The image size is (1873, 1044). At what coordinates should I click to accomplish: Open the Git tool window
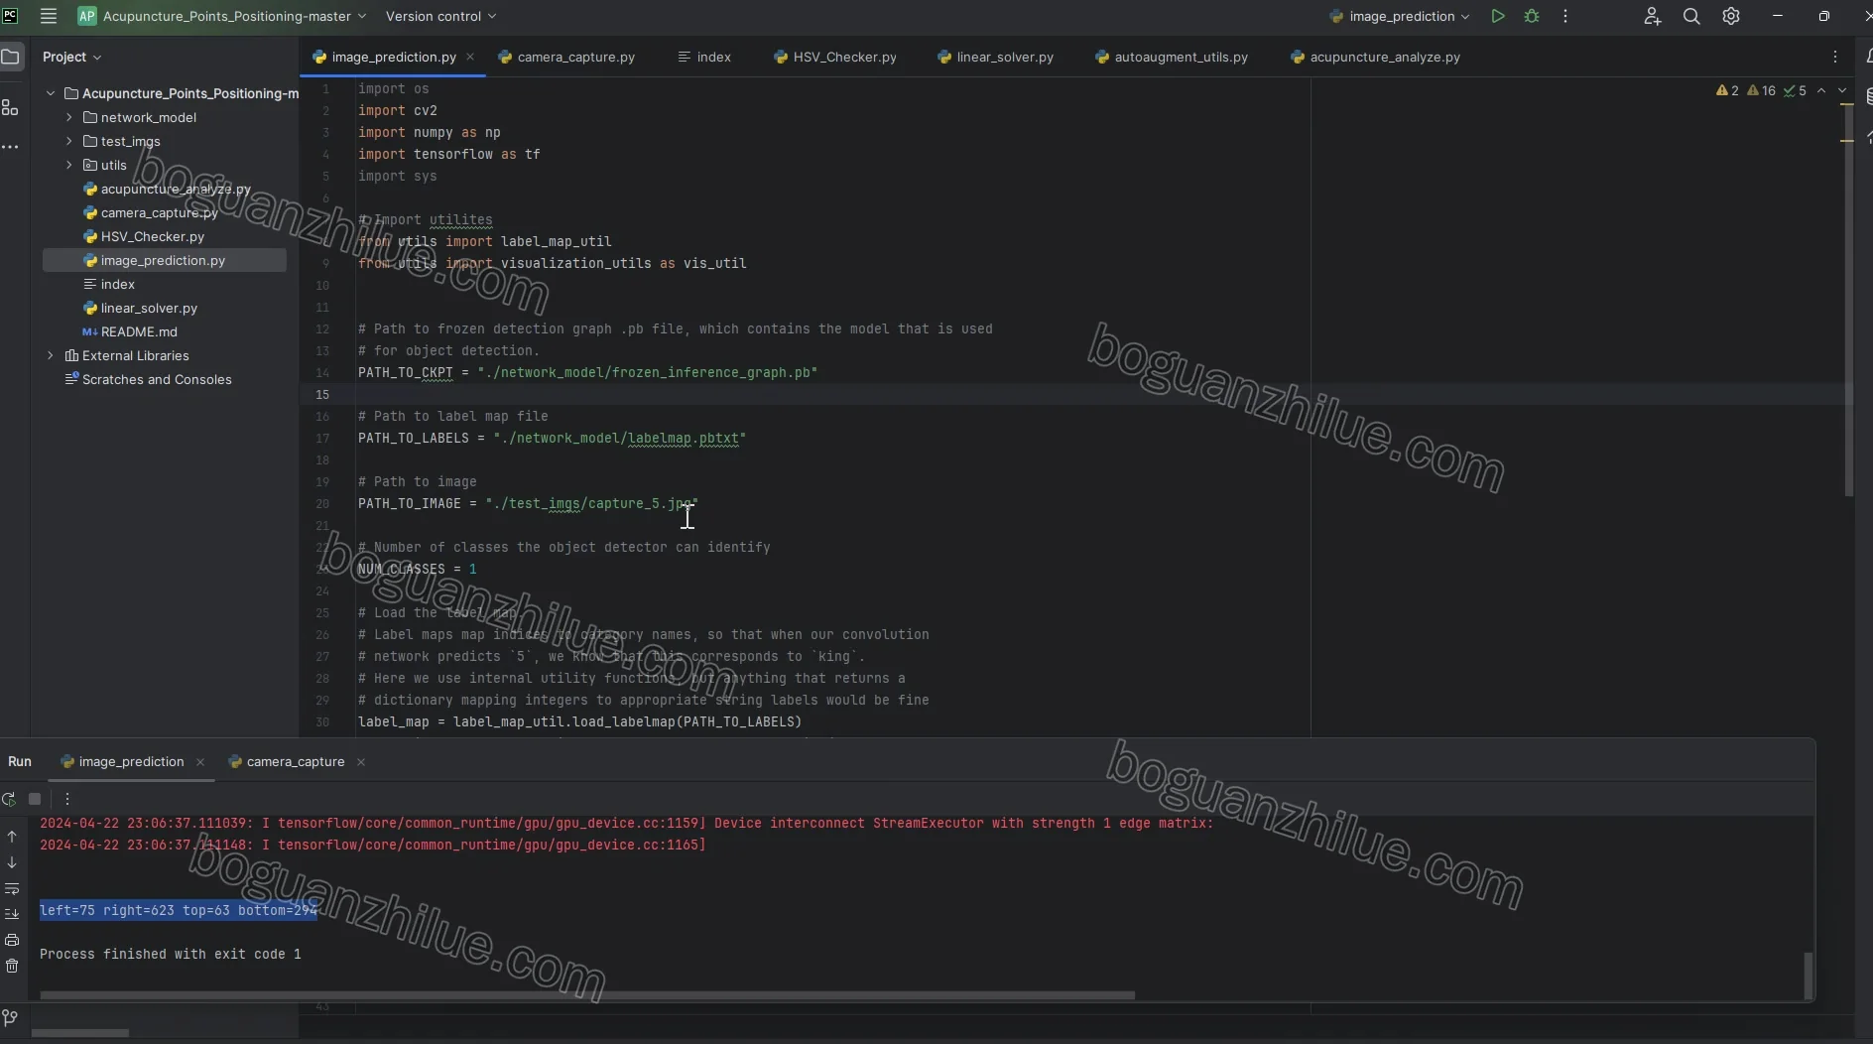10,1017
